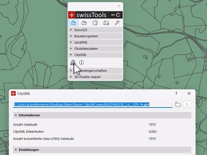Click the Anzahl Gebäude value 1070

click(x=152, y=125)
